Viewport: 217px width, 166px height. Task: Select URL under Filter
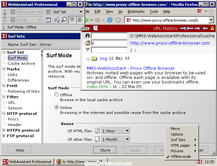coord(11,102)
